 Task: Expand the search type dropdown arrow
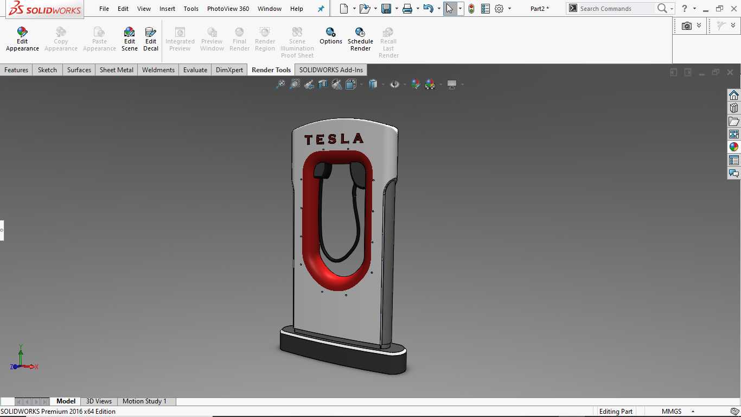(x=672, y=9)
